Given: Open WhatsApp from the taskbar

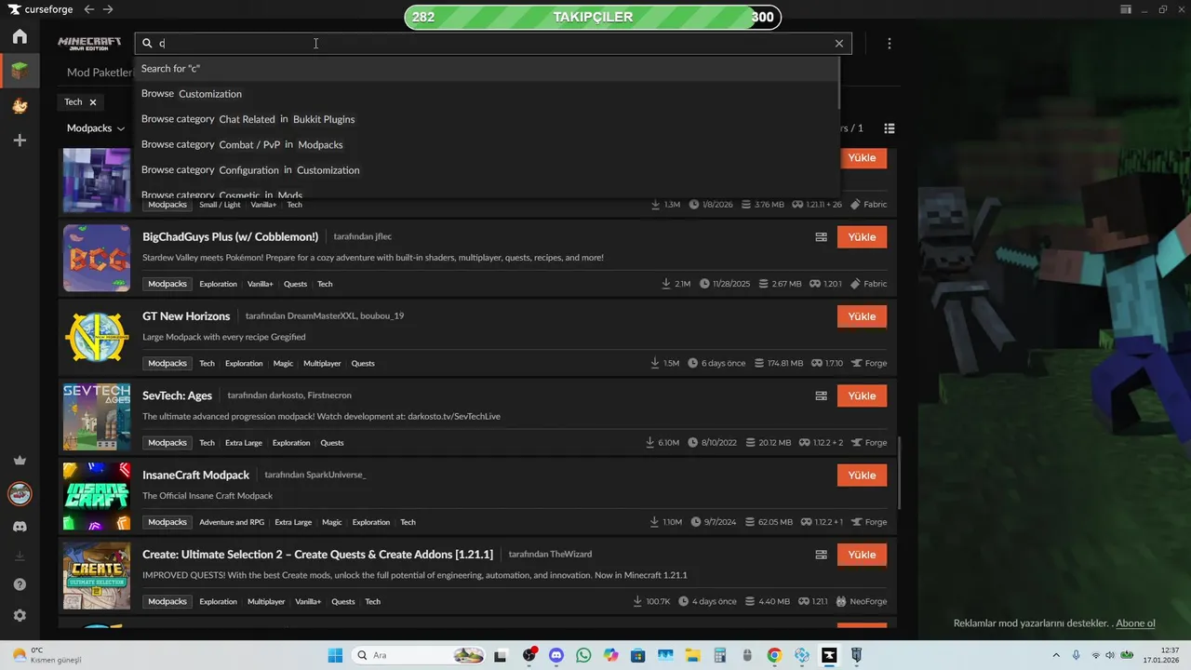Looking at the screenshot, I should (583, 655).
